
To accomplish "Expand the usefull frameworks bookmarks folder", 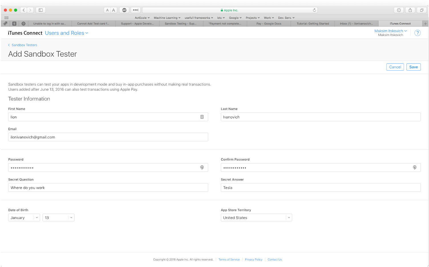I will pos(199,18).
